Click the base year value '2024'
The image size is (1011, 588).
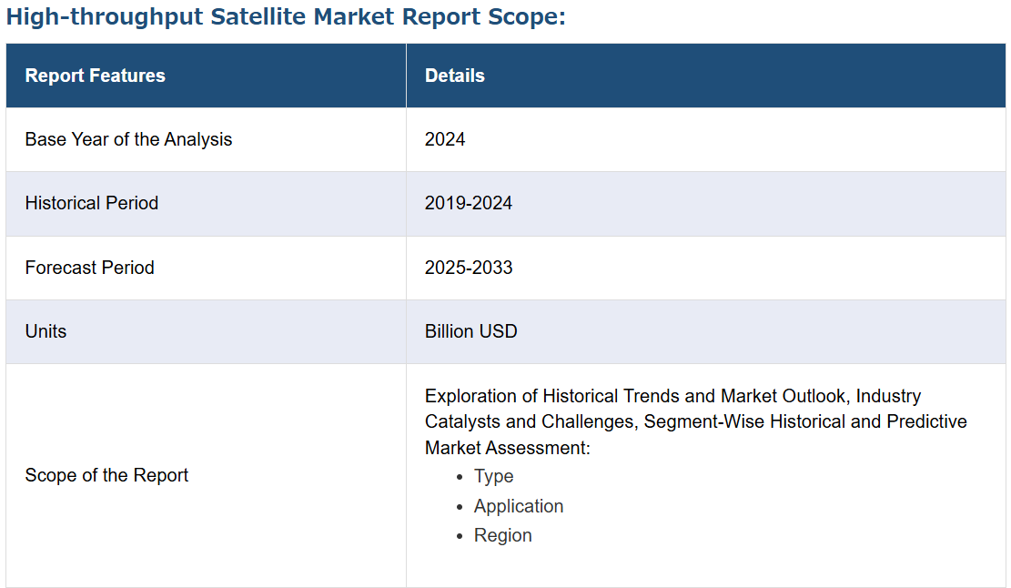click(x=445, y=139)
